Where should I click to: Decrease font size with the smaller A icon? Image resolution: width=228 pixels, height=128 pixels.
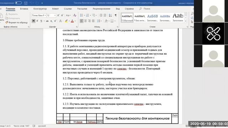62,15
